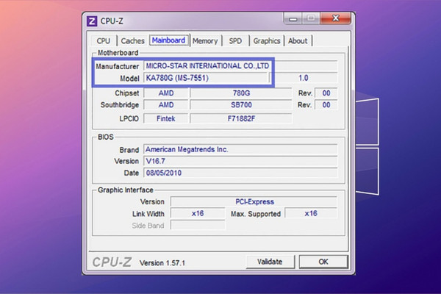
Task: Click the disabled maximize button
Action: click(x=311, y=18)
